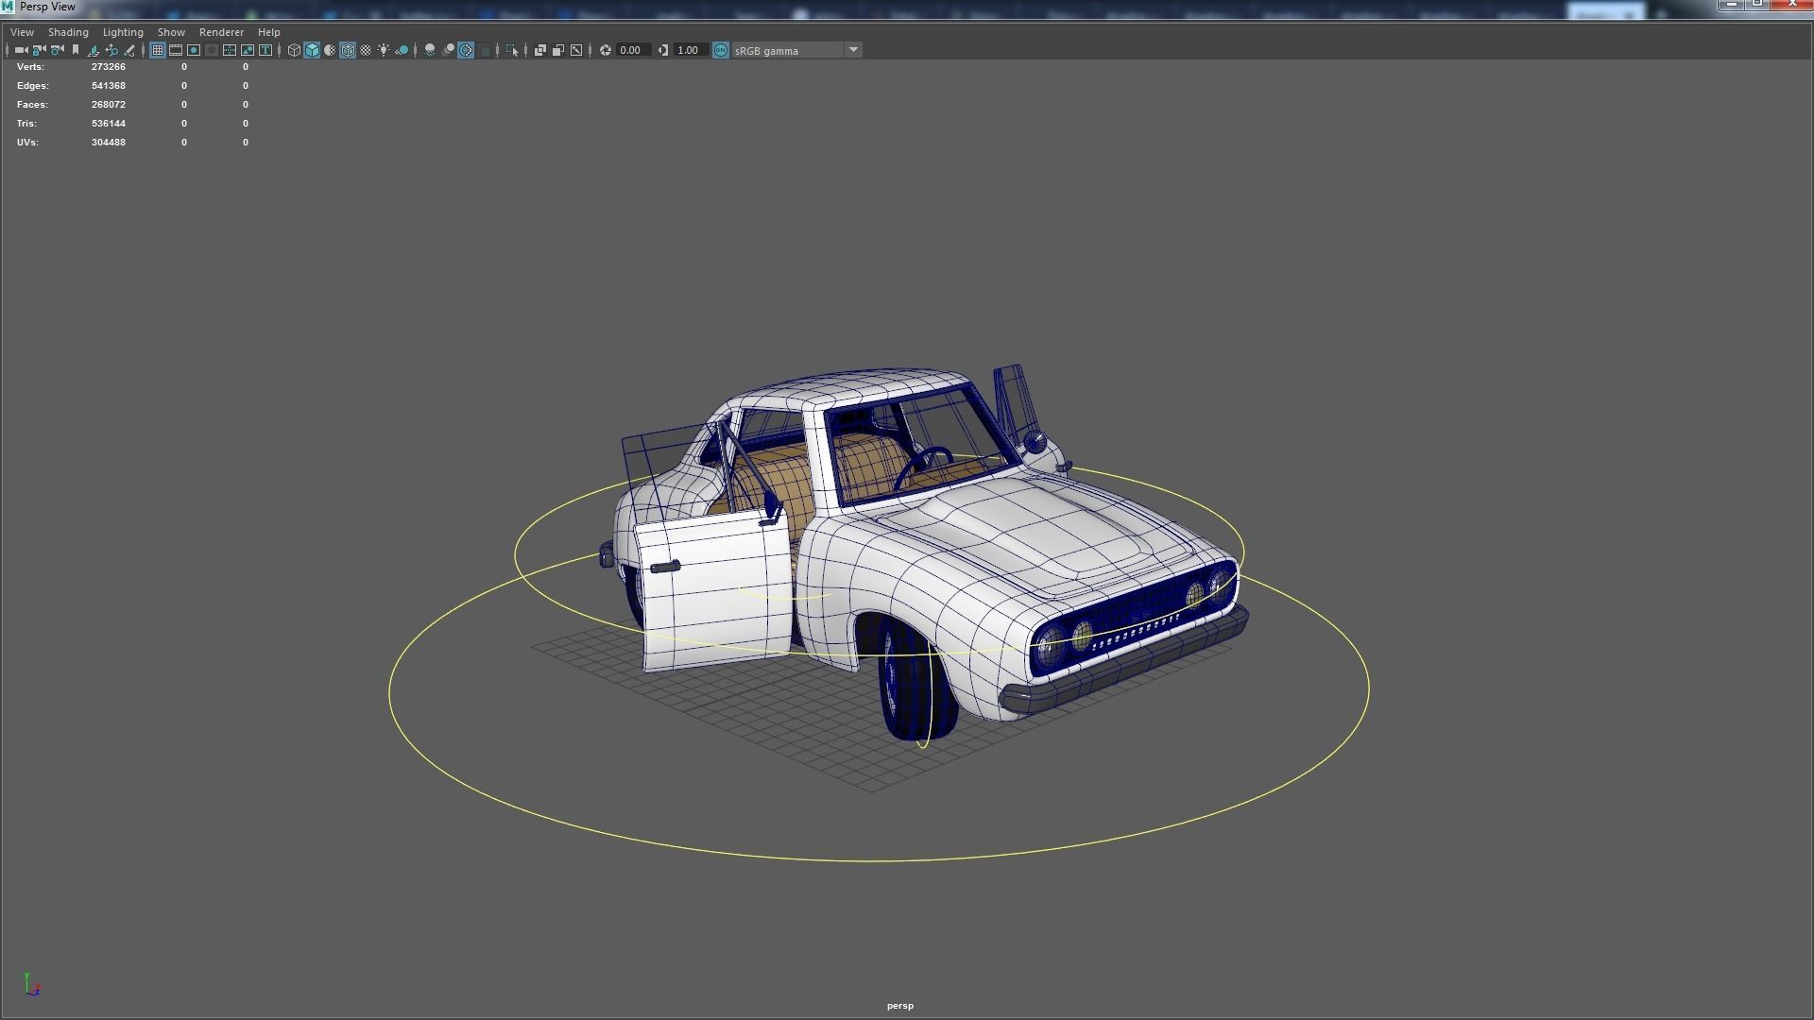1814x1020 pixels.
Task: Open the Lighting menu
Action: 123,32
